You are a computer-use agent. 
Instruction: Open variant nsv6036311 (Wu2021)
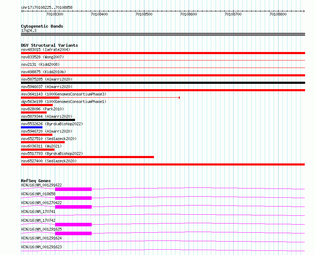pyautogui.click(x=41, y=146)
